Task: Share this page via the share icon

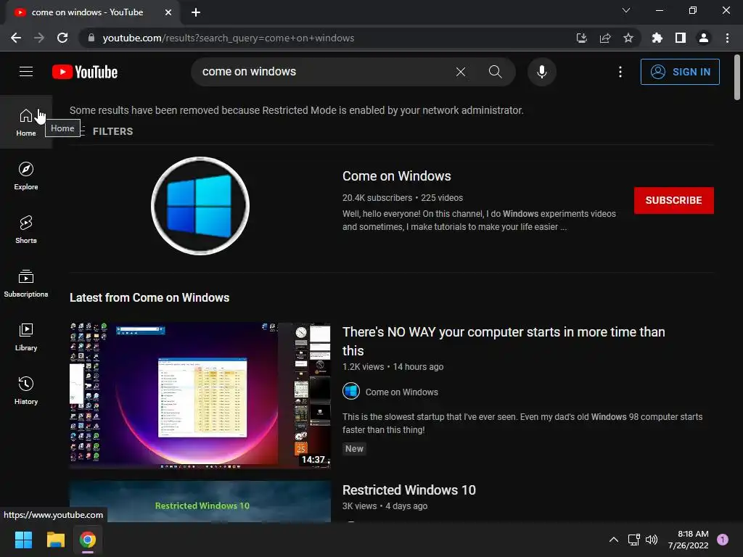Action: click(605, 38)
